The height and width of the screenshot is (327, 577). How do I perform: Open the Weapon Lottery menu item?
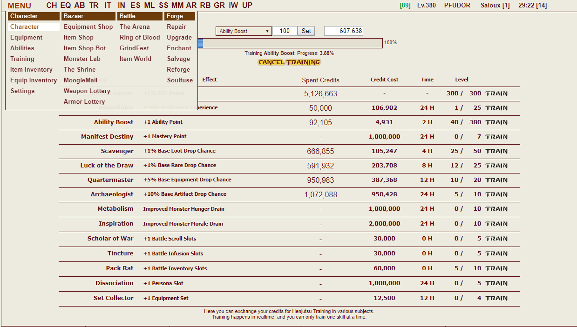point(87,91)
